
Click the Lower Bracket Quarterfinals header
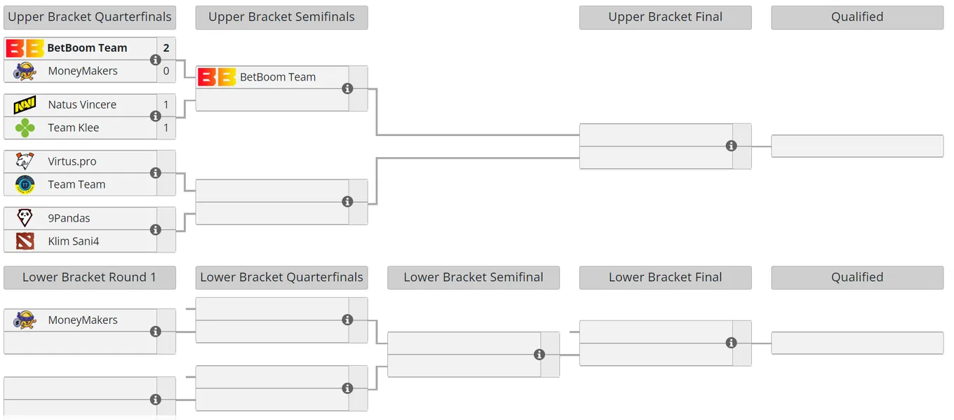click(281, 278)
